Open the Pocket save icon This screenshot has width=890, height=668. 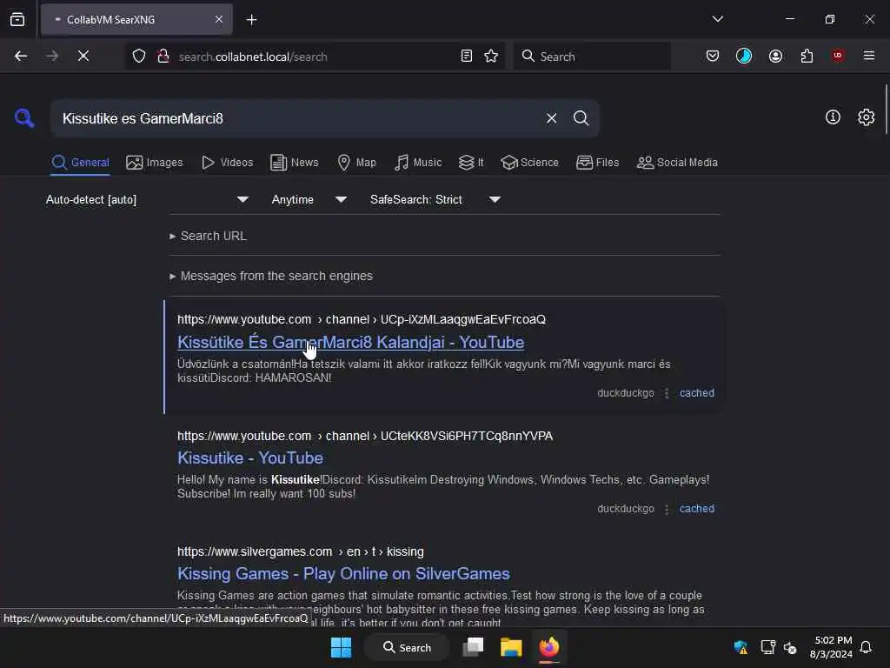(x=713, y=56)
